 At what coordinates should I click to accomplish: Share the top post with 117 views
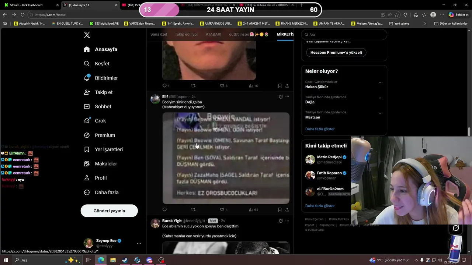287,86
